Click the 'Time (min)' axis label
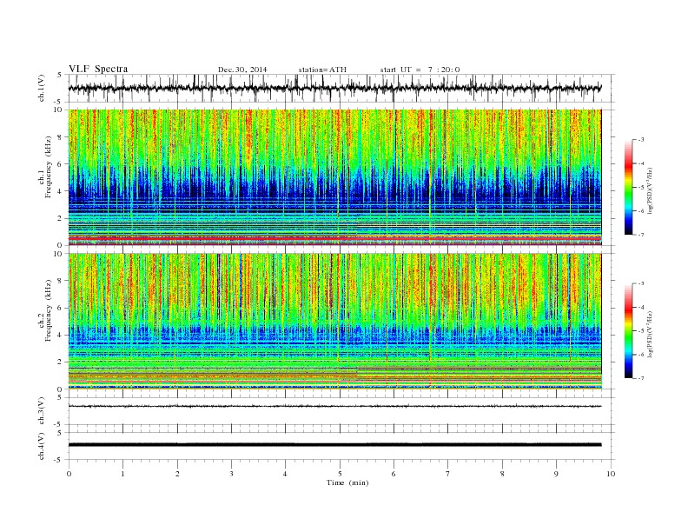Screen dimensions: 688x532 click(347, 482)
